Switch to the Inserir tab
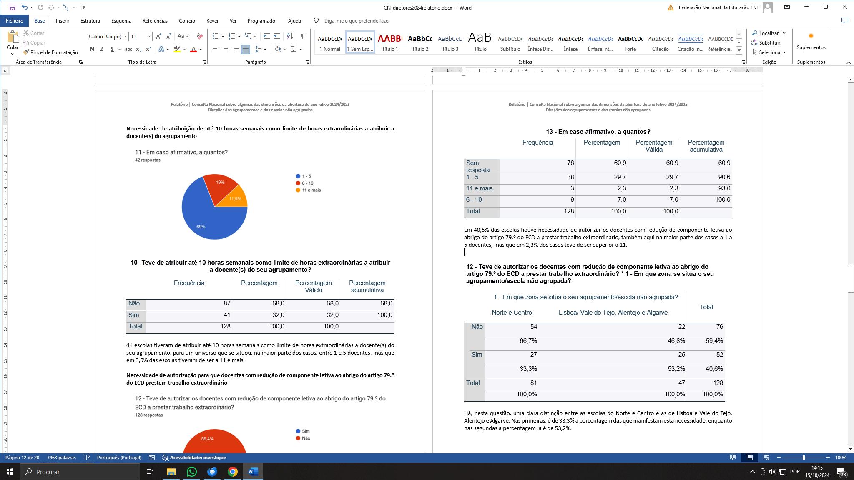Image resolution: width=854 pixels, height=480 pixels. click(63, 20)
